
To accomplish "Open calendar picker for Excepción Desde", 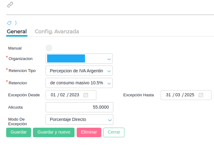I will click(86, 95).
